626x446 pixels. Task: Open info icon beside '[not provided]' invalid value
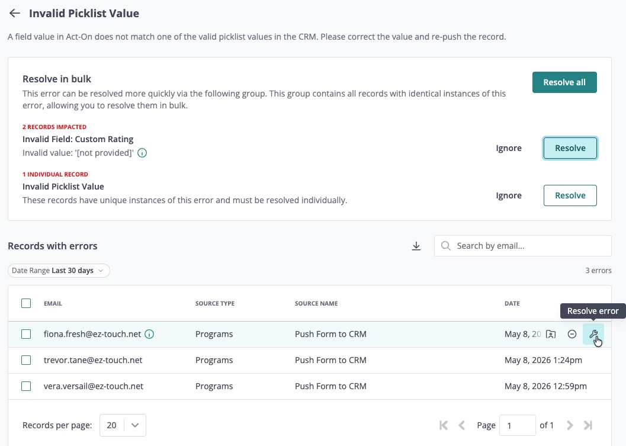click(142, 153)
